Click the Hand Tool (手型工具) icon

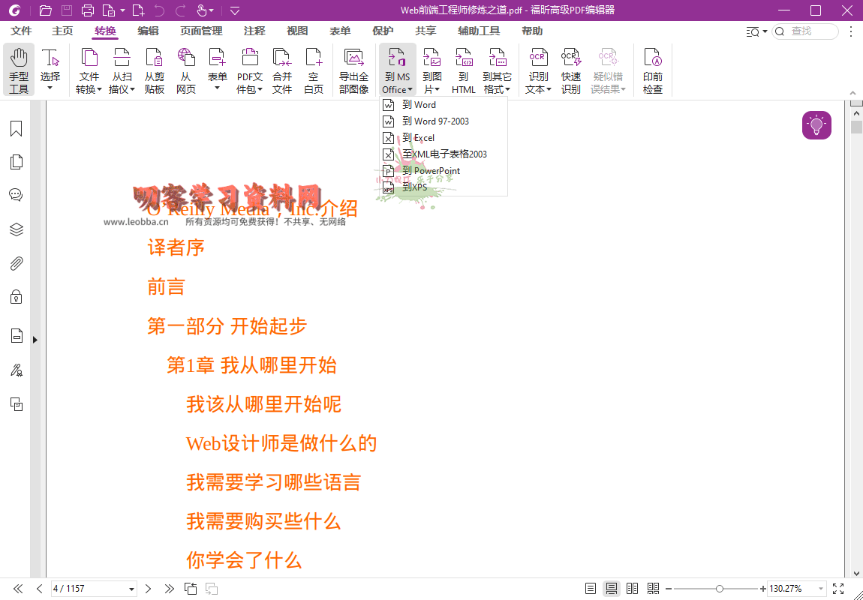tap(19, 70)
